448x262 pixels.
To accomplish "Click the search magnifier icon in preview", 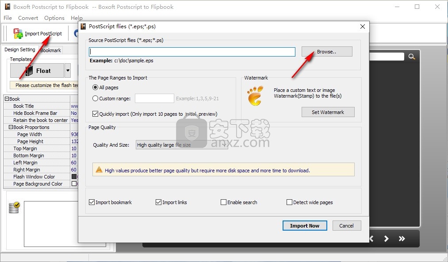I will tap(411, 57).
